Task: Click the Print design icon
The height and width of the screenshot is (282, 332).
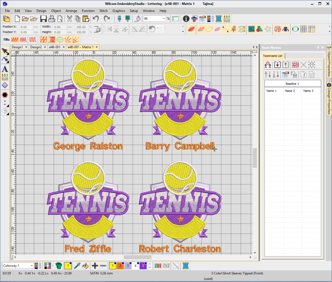Action: coord(51,19)
